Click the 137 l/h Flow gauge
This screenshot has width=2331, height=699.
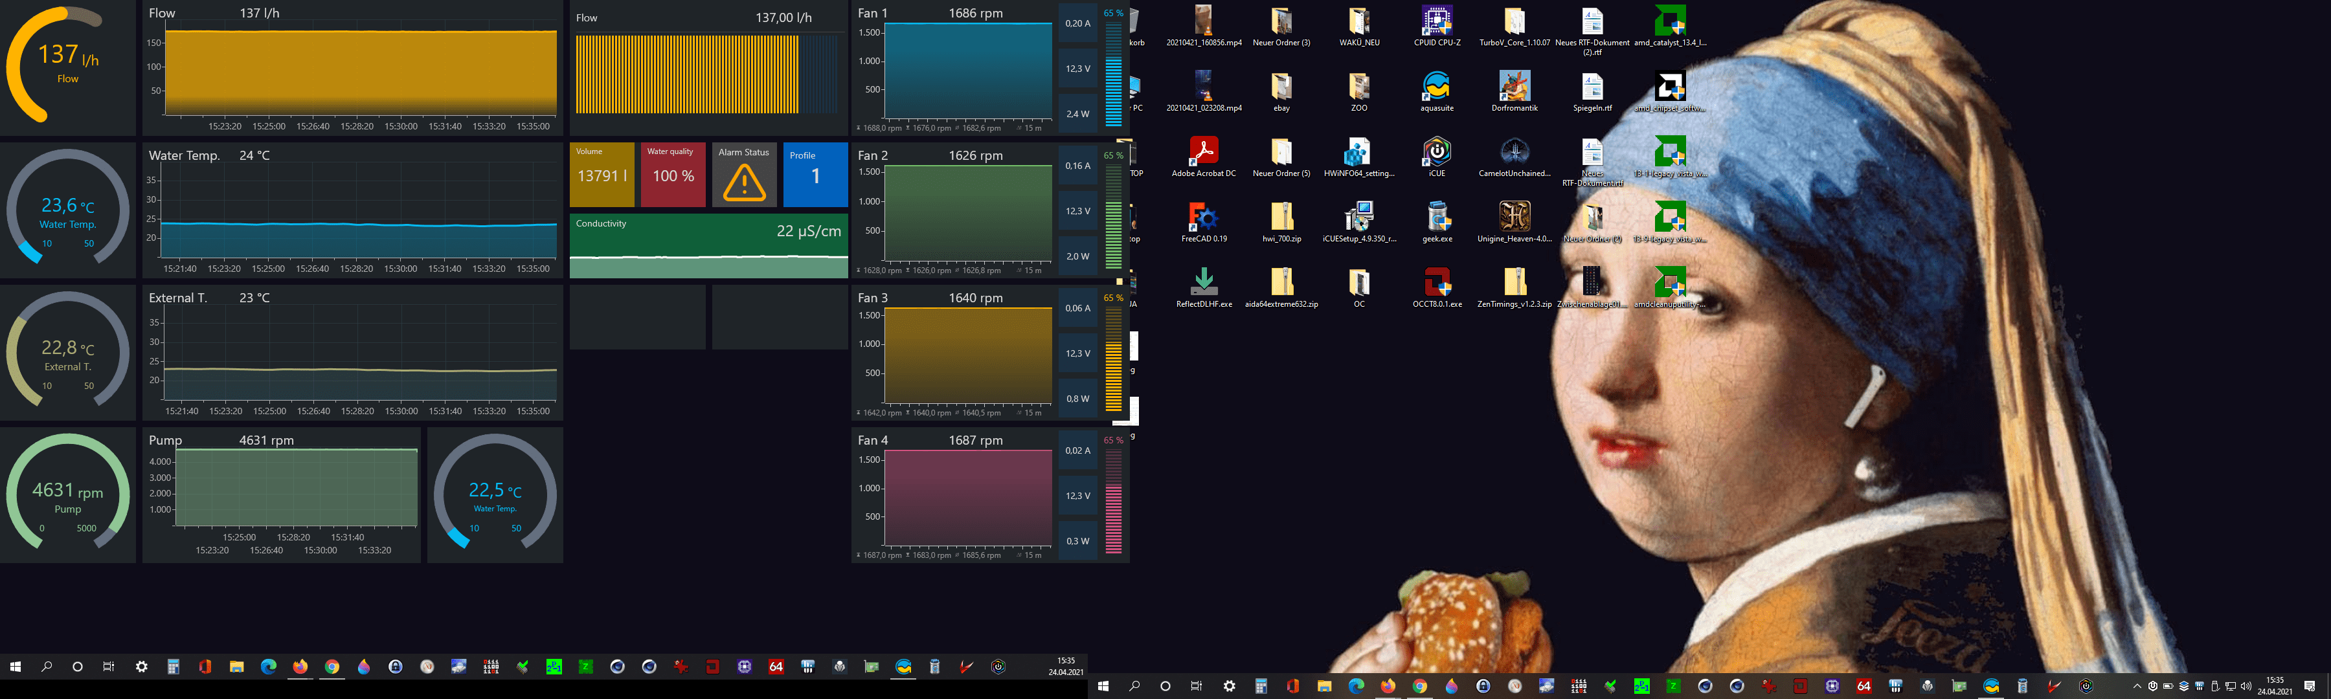point(68,68)
